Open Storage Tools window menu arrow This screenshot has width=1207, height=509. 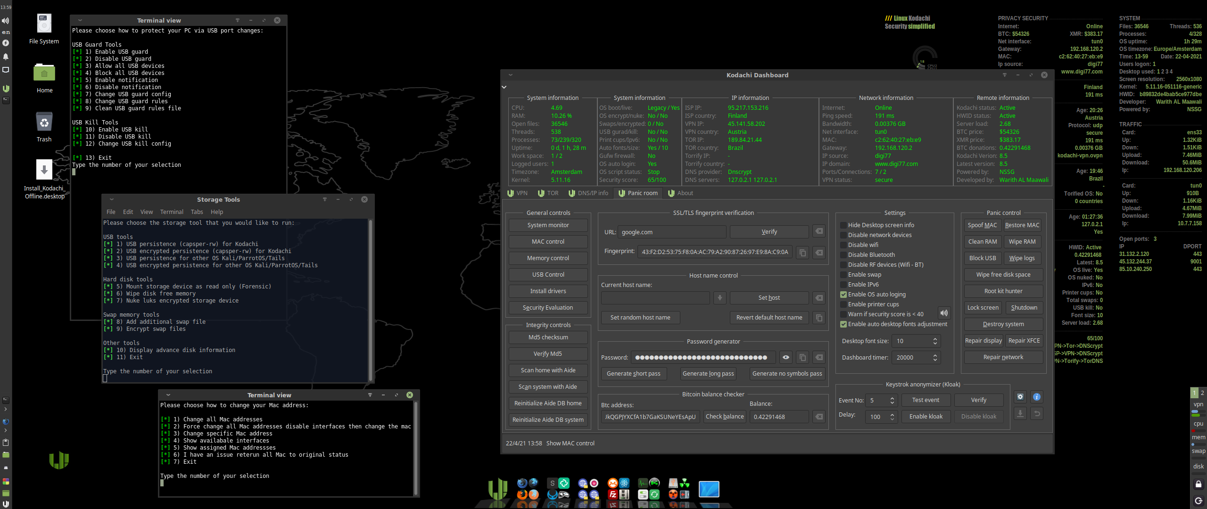(112, 199)
